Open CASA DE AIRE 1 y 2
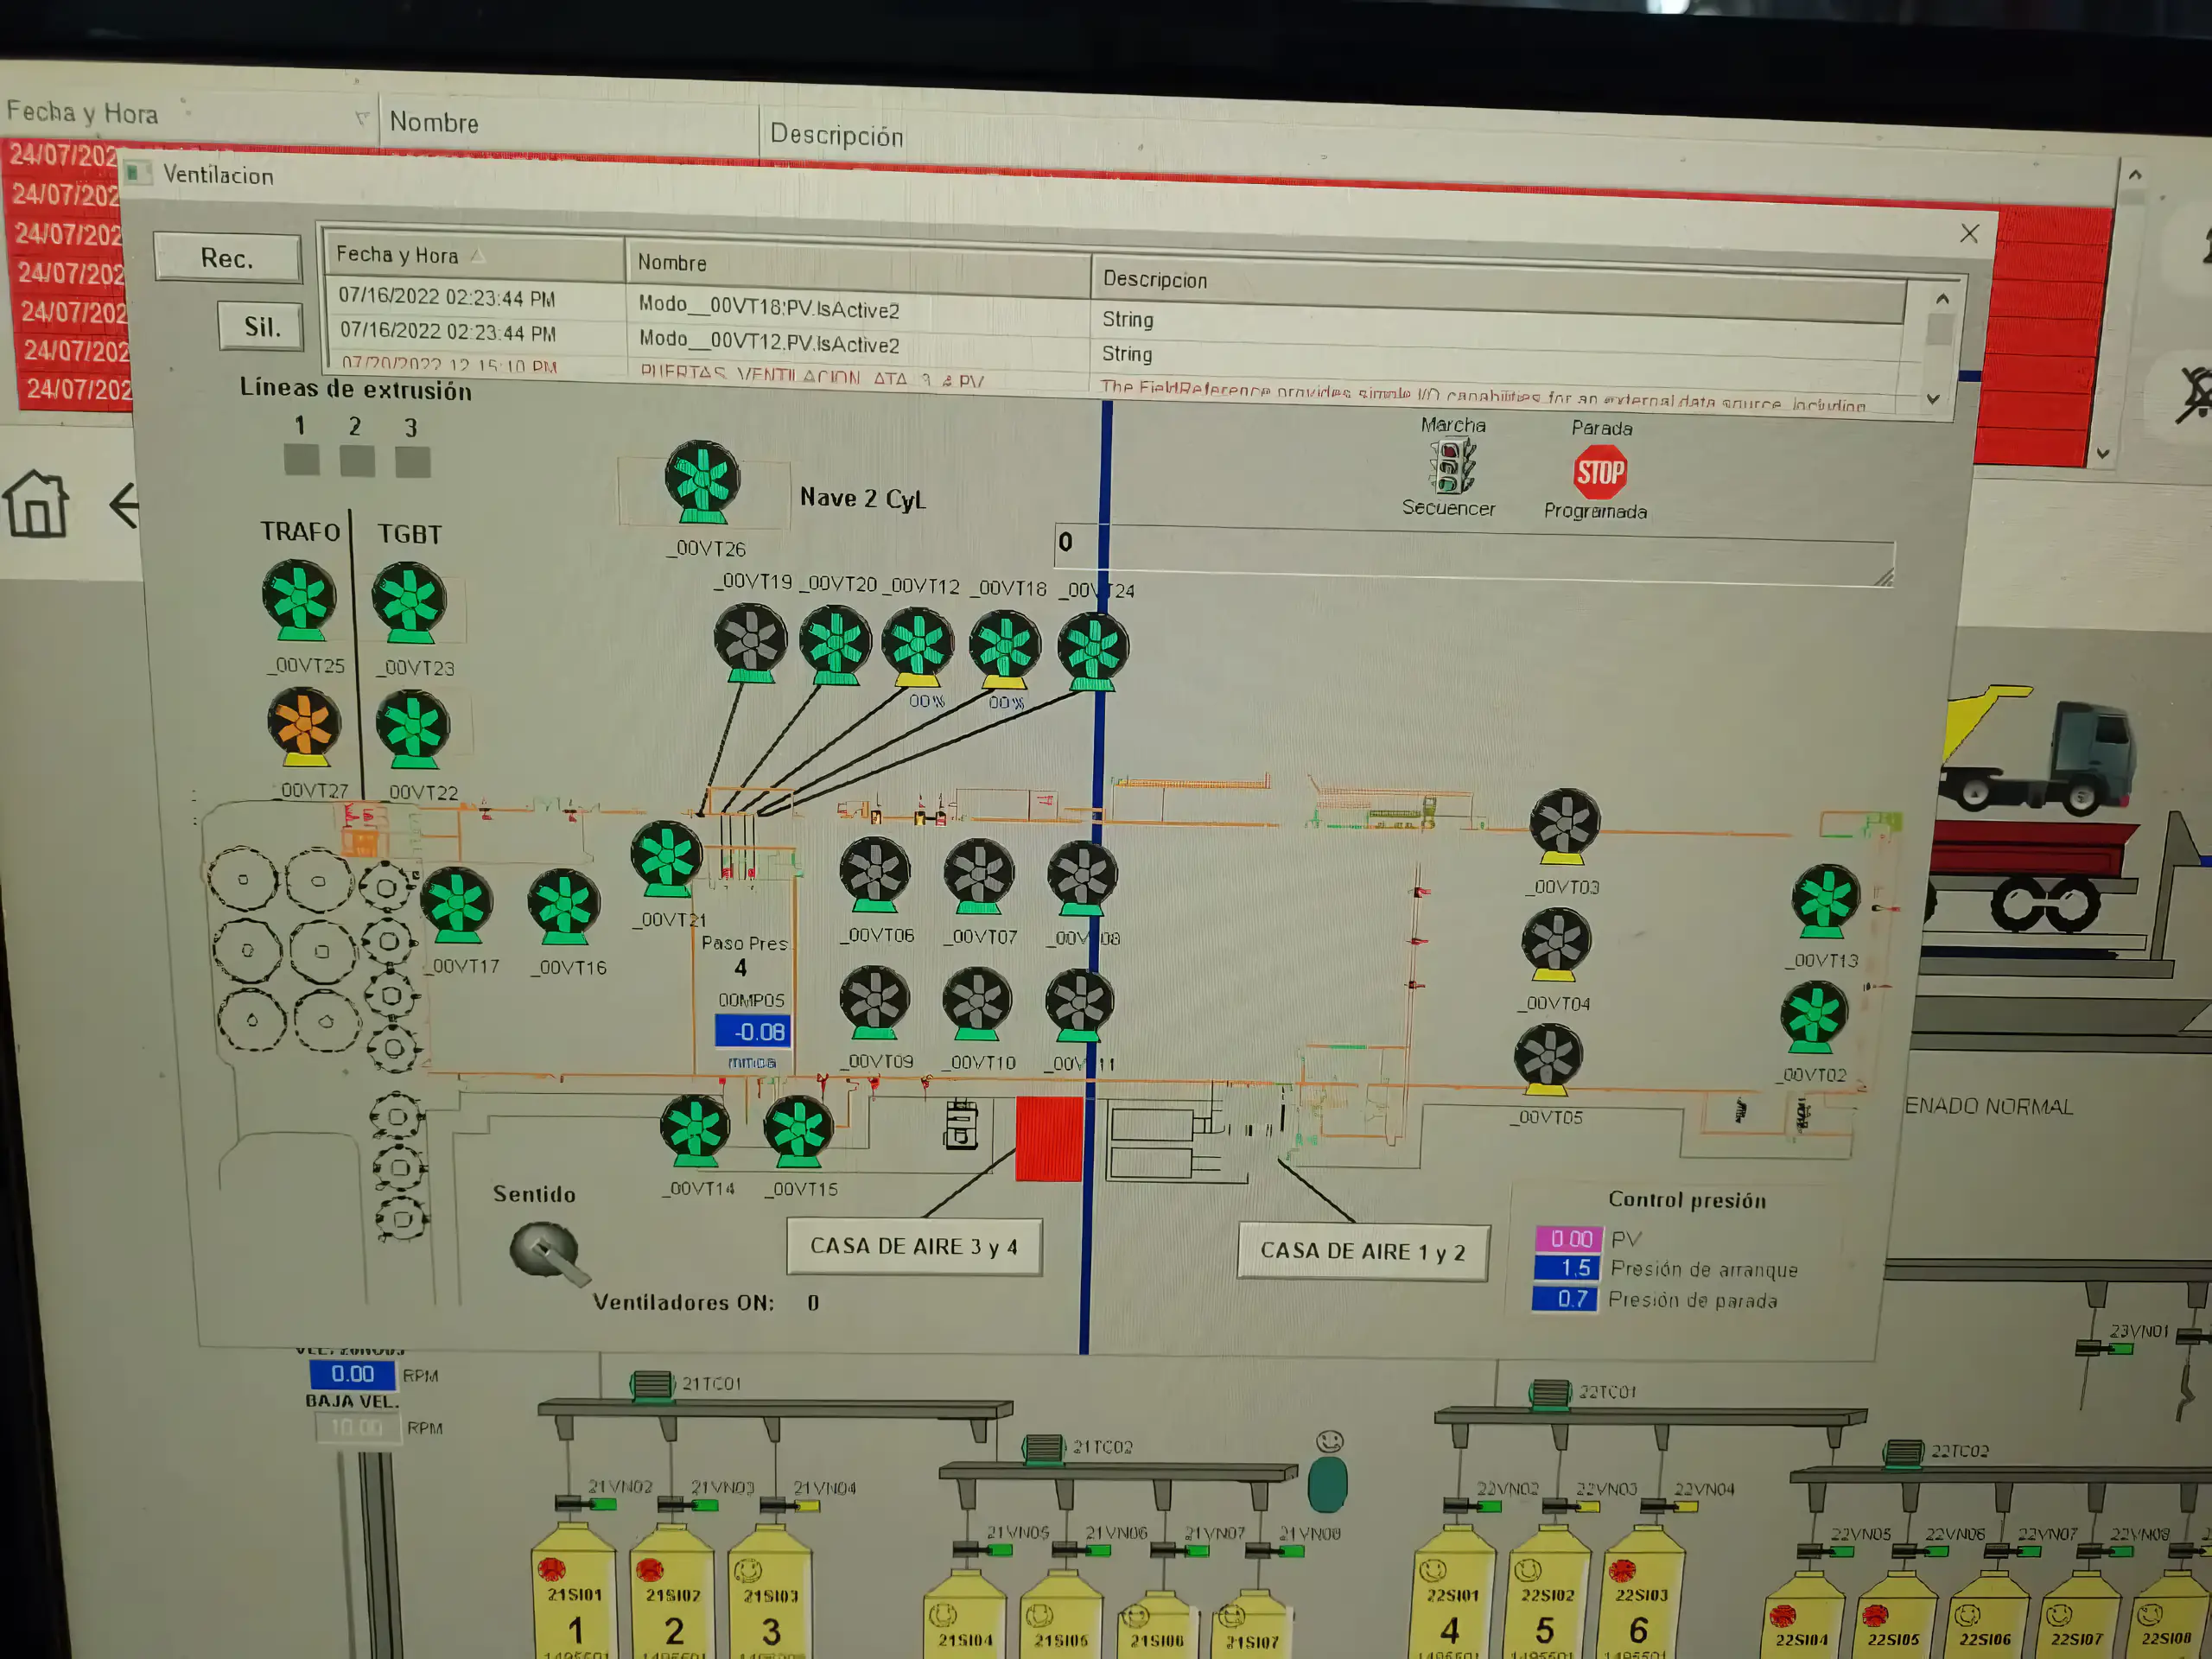The height and width of the screenshot is (1659, 2212). pos(1363,1252)
